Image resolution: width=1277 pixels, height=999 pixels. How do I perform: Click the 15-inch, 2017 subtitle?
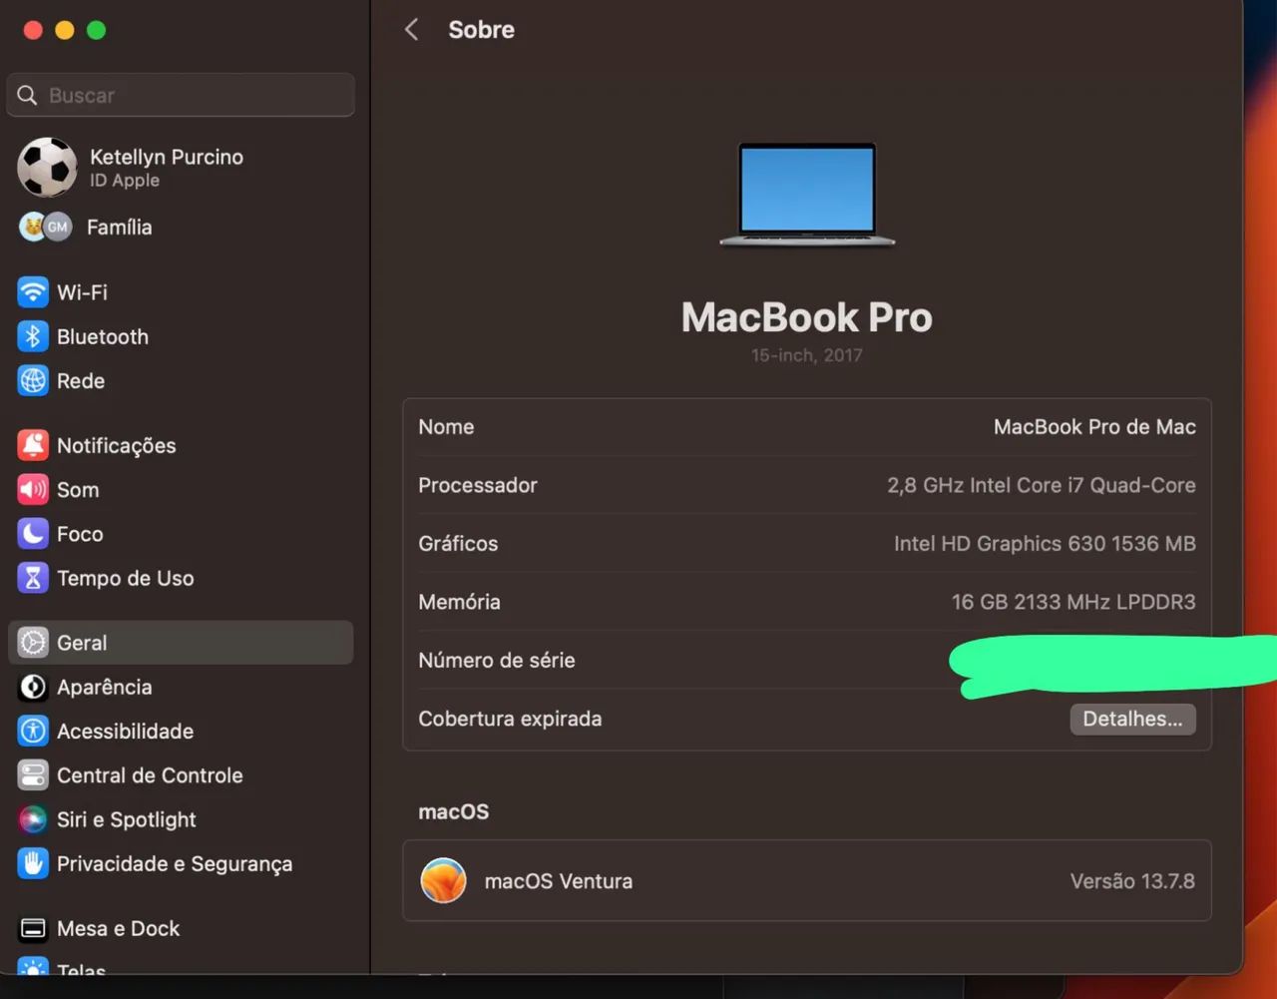point(807,355)
